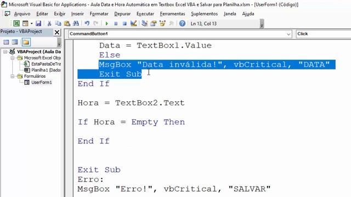Close the Projeto - VBAProject panel

pyautogui.click(x=57, y=32)
